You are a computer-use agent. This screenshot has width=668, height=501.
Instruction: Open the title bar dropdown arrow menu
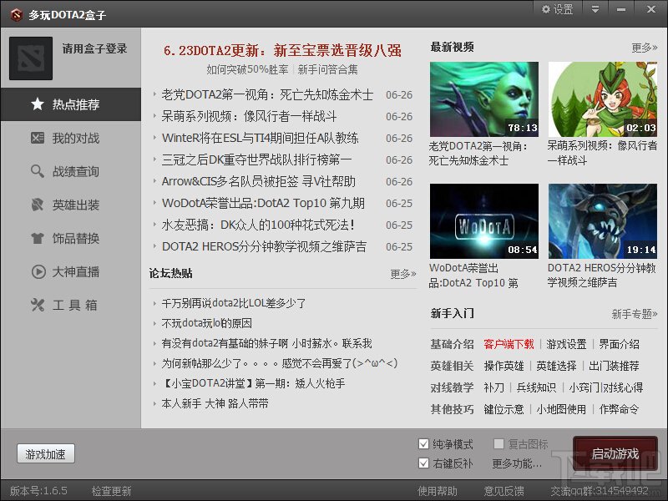[x=595, y=9]
